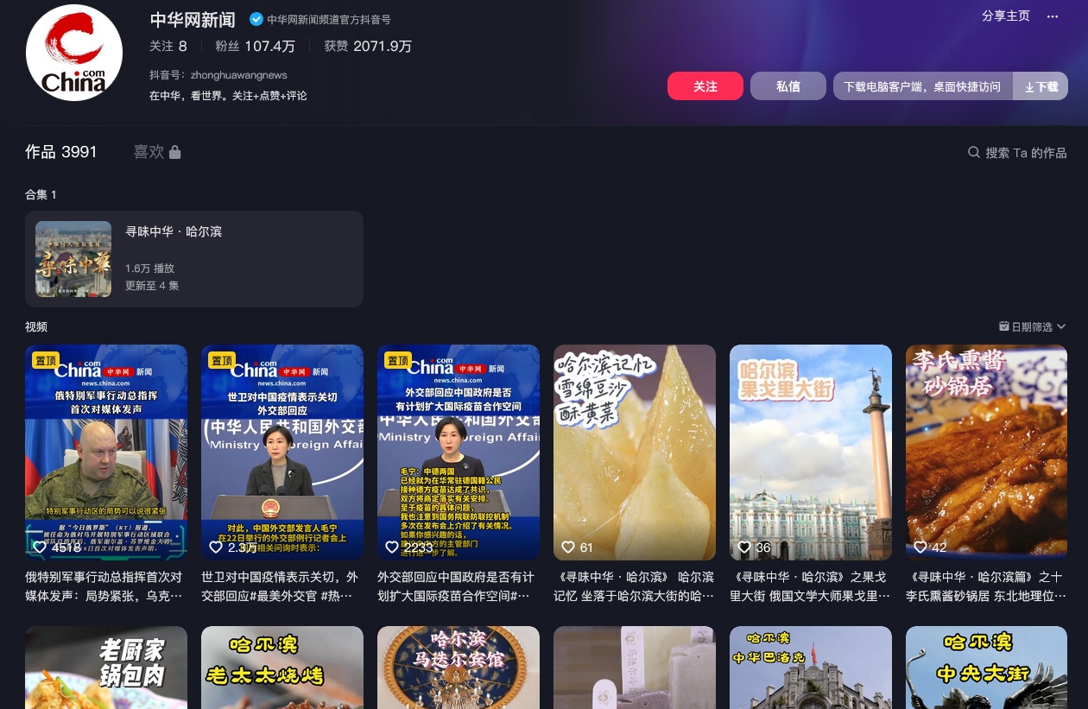Click the search magnifier icon for Ta's works
Image resolution: width=1088 pixels, height=709 pixels.
point(974,152)
